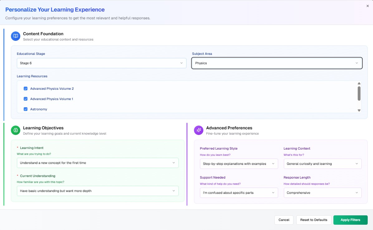Viewport: 373px width, 230px height.
Task: Click the 'What's this for?' hint
Action: (293, 155)
